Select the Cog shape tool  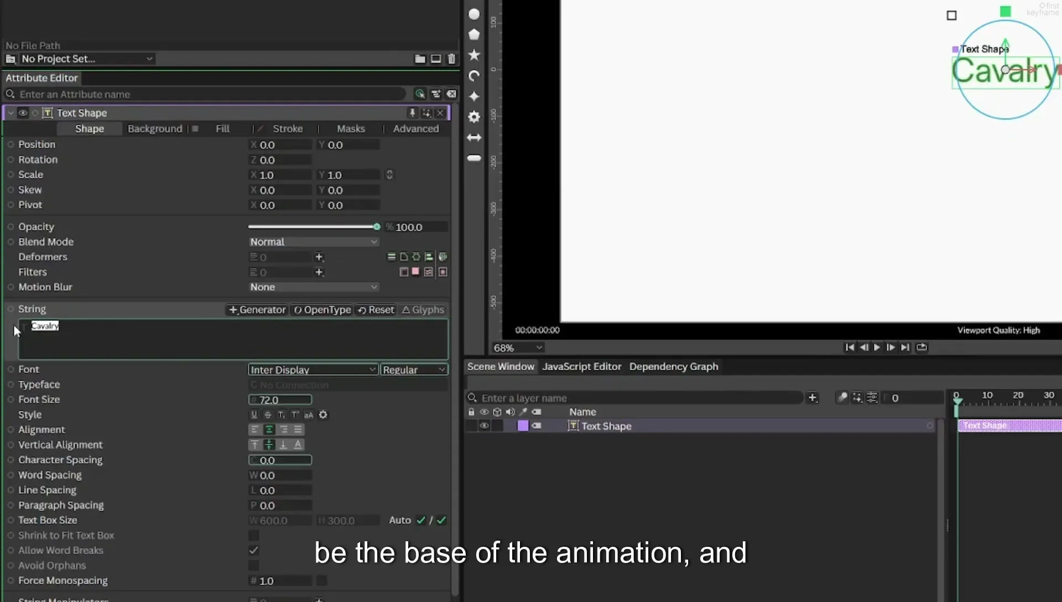coord(474,117)
